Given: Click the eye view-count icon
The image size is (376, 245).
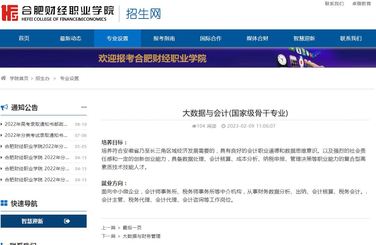Looking at the screenshot, I should 194,126.
